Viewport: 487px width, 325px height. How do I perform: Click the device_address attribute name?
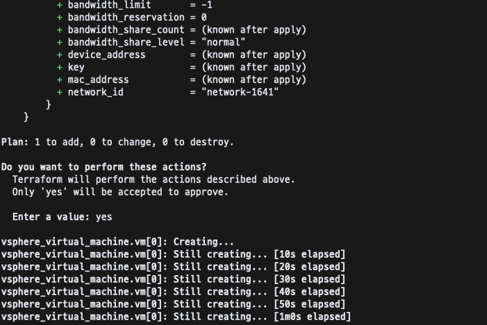tap(106, 55)
